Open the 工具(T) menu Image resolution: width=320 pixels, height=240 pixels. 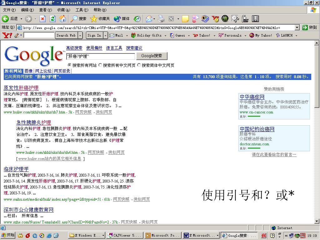[x=82, y=10]
